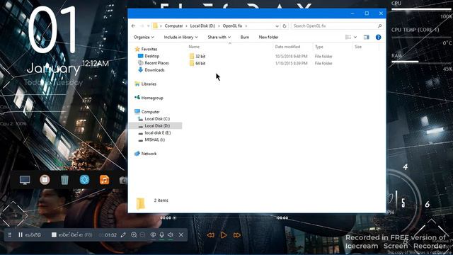Open local disk E (E:) in the sidebar
The width and height of the screenshot is (453, 255).
tap(157, 132)
